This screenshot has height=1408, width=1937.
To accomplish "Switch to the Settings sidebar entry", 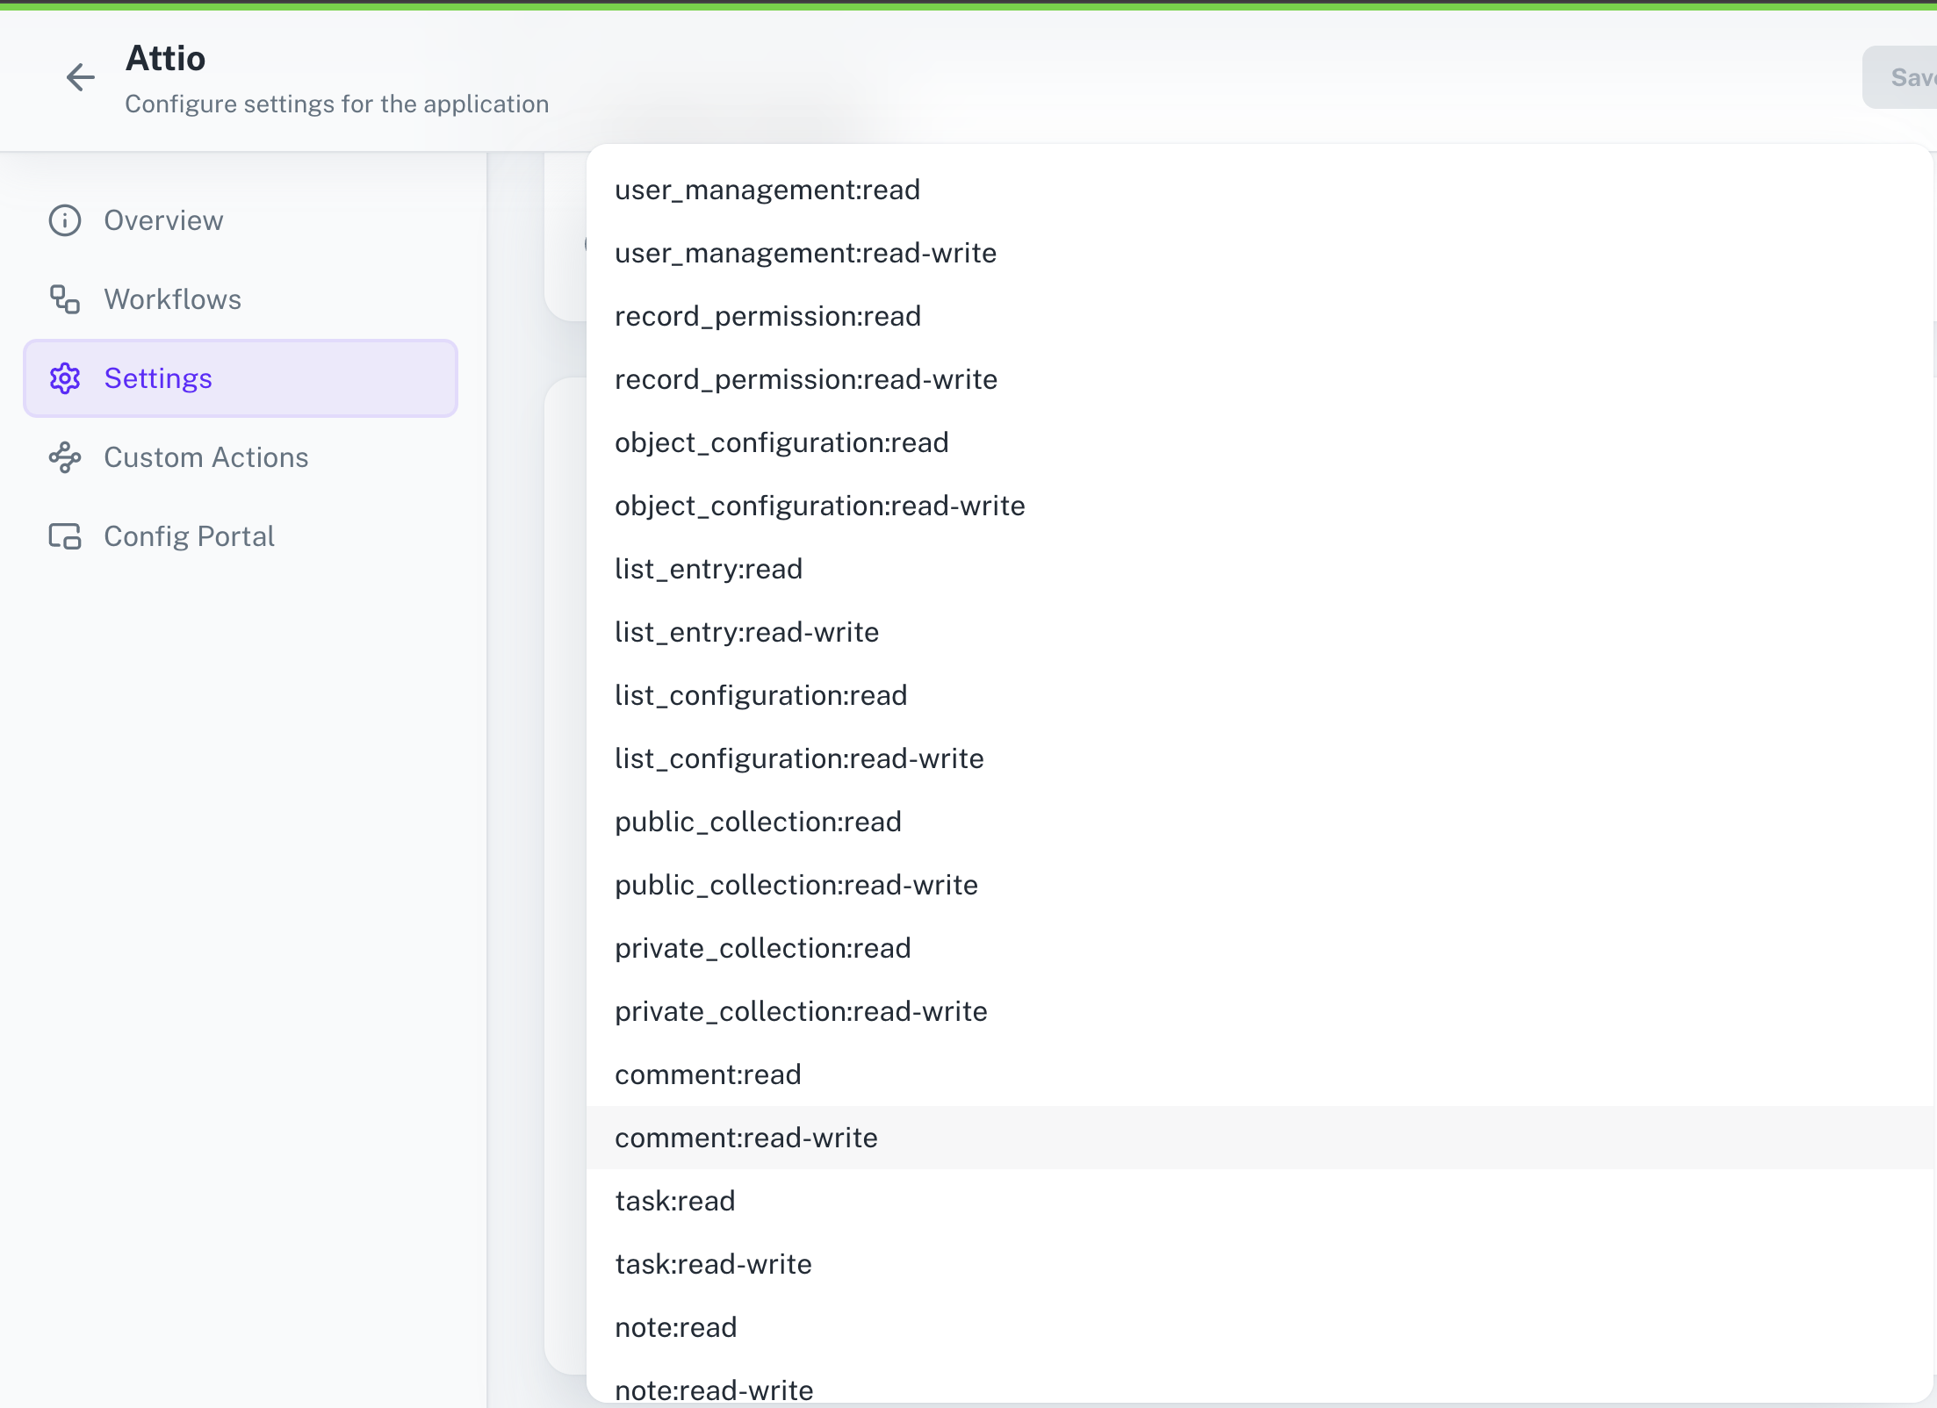I will 159,377.
